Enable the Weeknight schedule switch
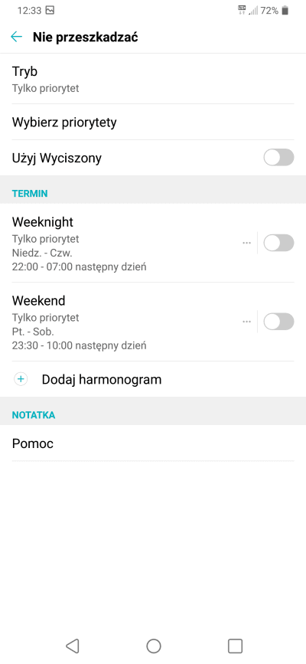306x664 pixels. 278,243
